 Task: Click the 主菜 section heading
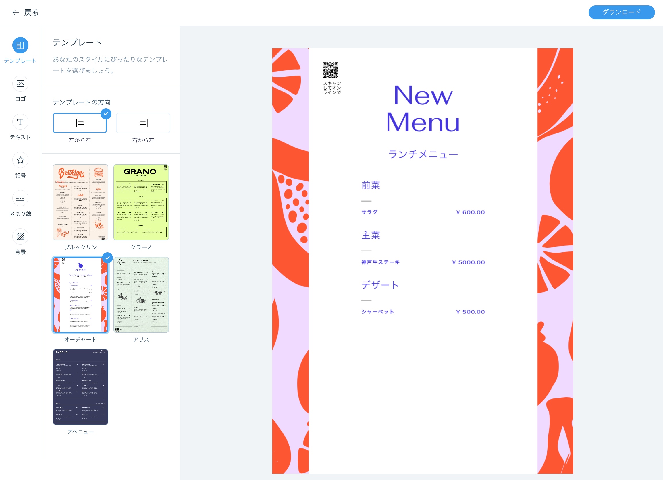point(370,235)
